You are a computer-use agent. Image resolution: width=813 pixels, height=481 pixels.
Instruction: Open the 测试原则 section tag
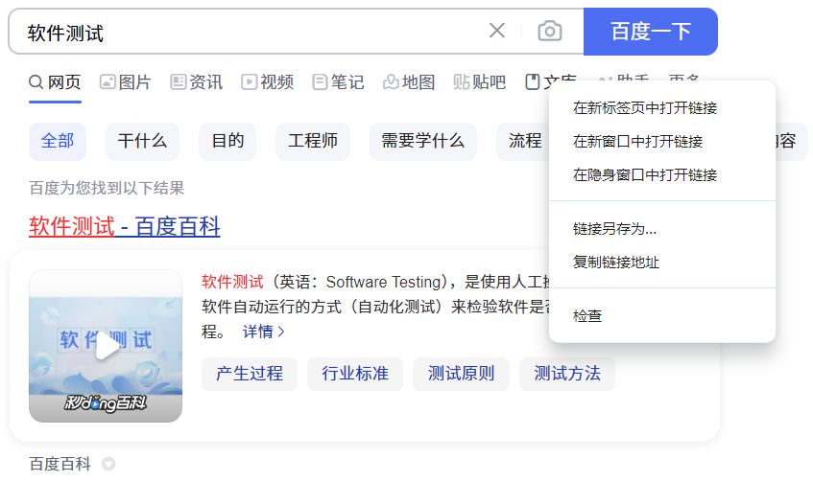click(461, 374)
